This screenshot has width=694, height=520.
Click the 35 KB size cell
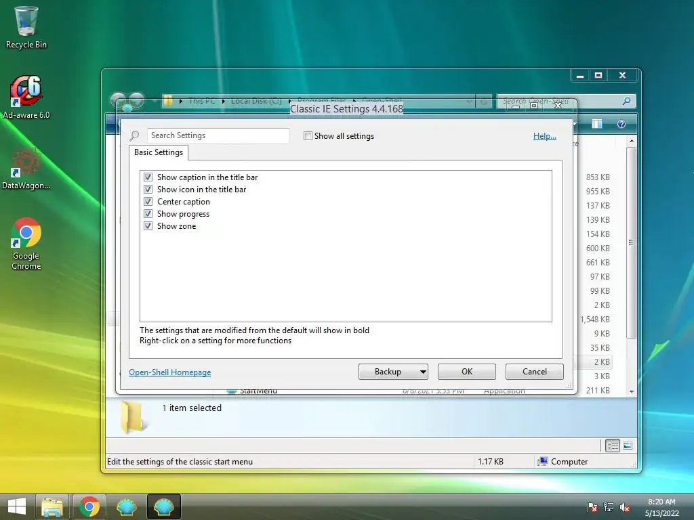pos(600,348)
